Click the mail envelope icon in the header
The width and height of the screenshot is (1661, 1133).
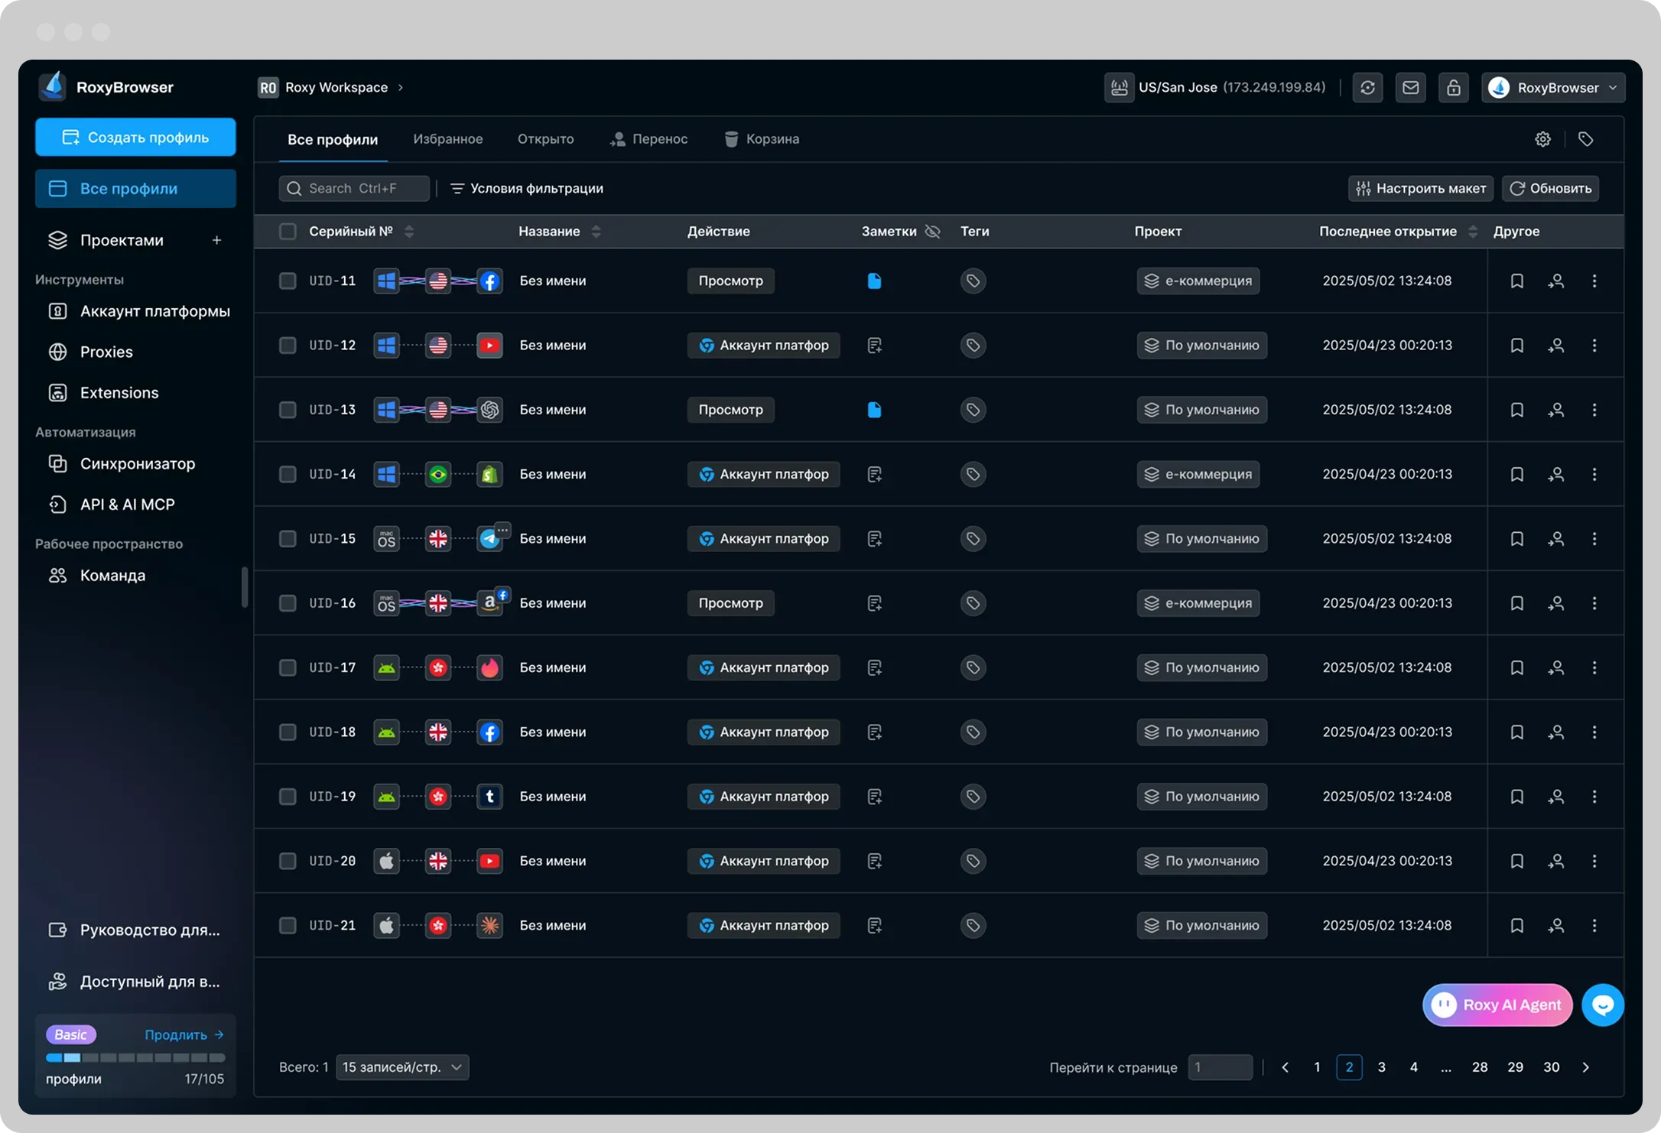pyautogui.click(x=1410, y=87)
